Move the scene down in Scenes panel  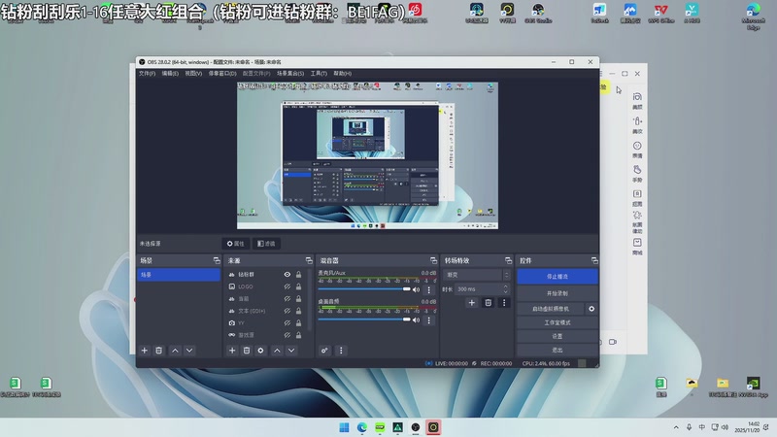coord(189,351)
